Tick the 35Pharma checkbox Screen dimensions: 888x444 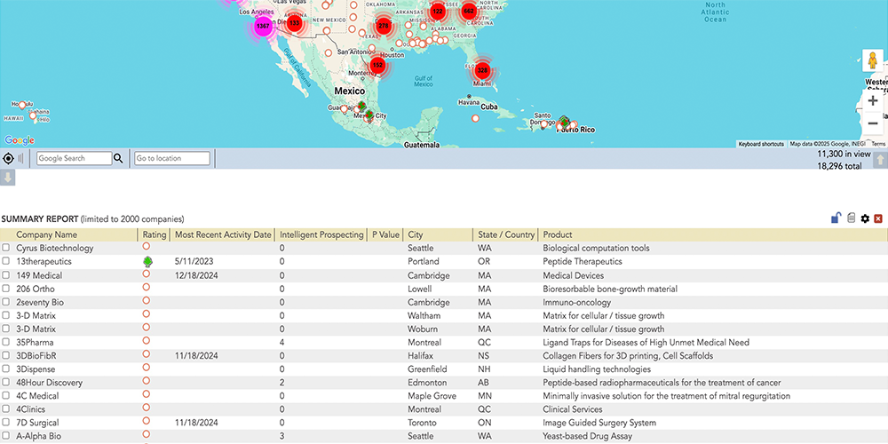coord(5,342)
